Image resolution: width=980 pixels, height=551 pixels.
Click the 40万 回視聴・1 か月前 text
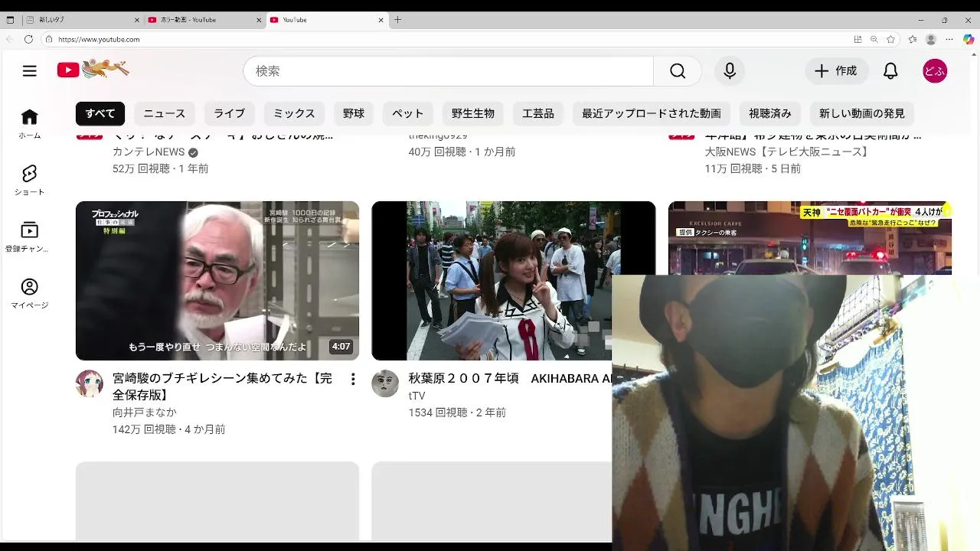click(x=462, y=152)
